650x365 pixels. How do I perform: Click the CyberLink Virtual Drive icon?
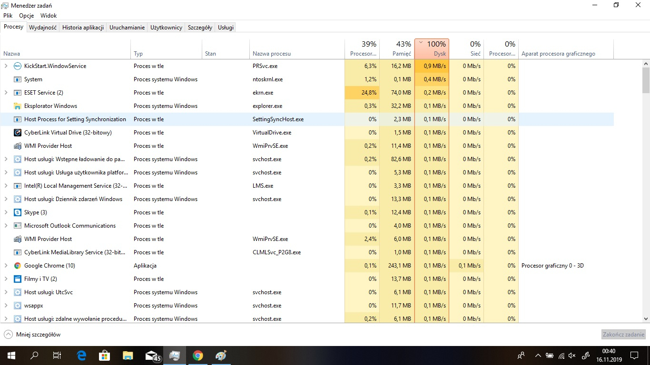18,133
